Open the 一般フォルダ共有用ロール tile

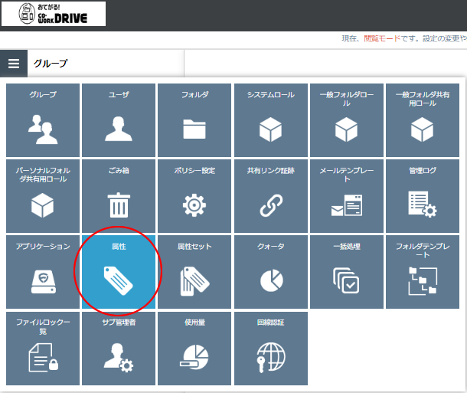click(x=423, y=120)
